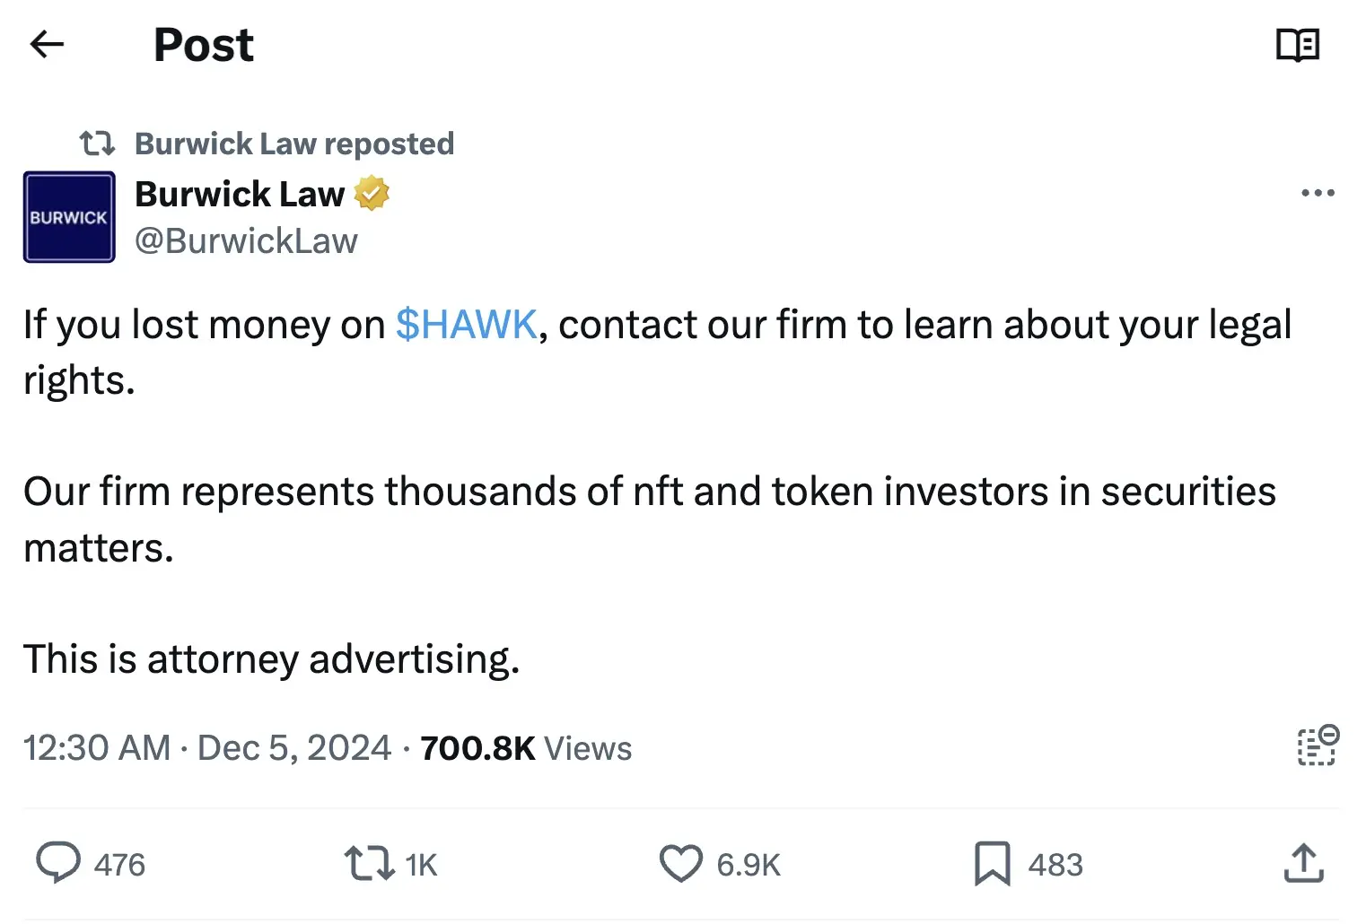Open reader view book icon
This screenshot has width=1366, height=924.
coord(1298,44)
